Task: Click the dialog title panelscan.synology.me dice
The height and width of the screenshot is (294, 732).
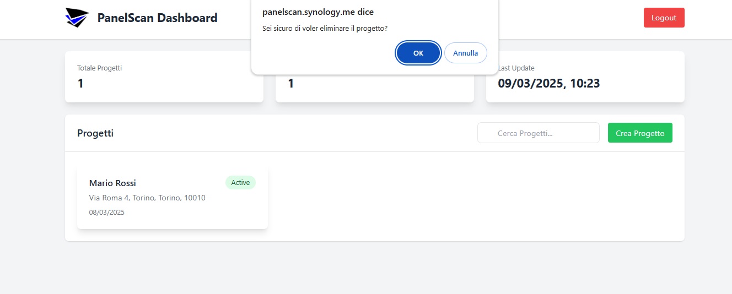Action: [x=318, y=12]
